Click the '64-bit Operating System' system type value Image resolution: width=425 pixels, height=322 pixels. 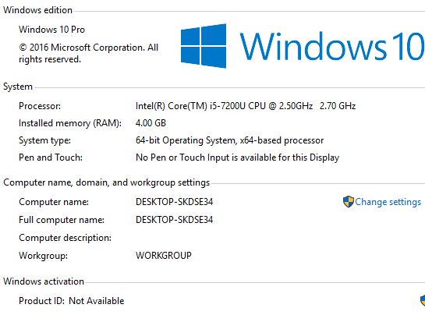pos(229,140)
